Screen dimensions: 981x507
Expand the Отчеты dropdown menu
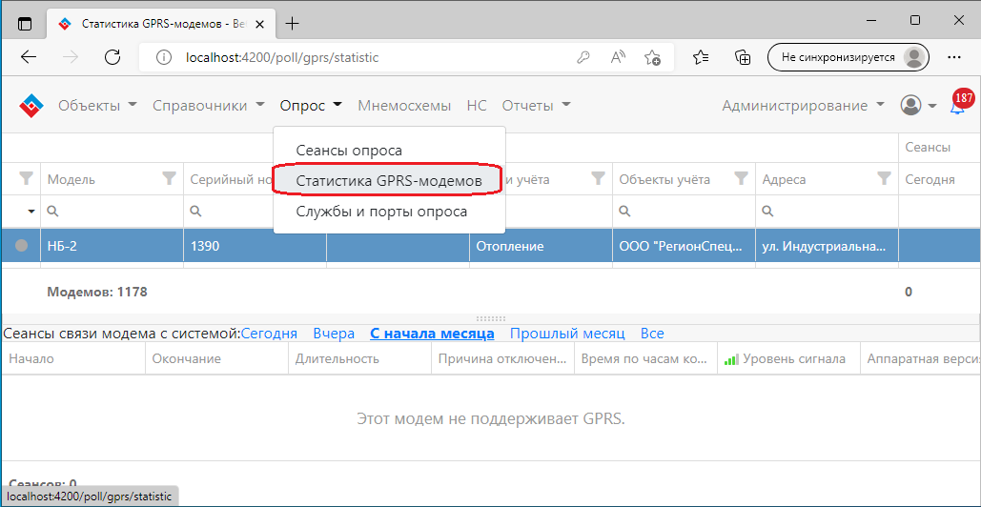536,106
